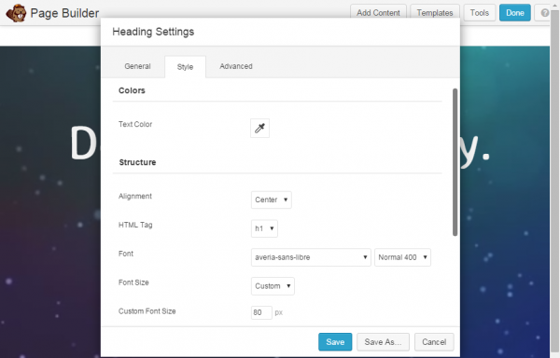Open the Text Color eyedropper picker

pos(259,128)
